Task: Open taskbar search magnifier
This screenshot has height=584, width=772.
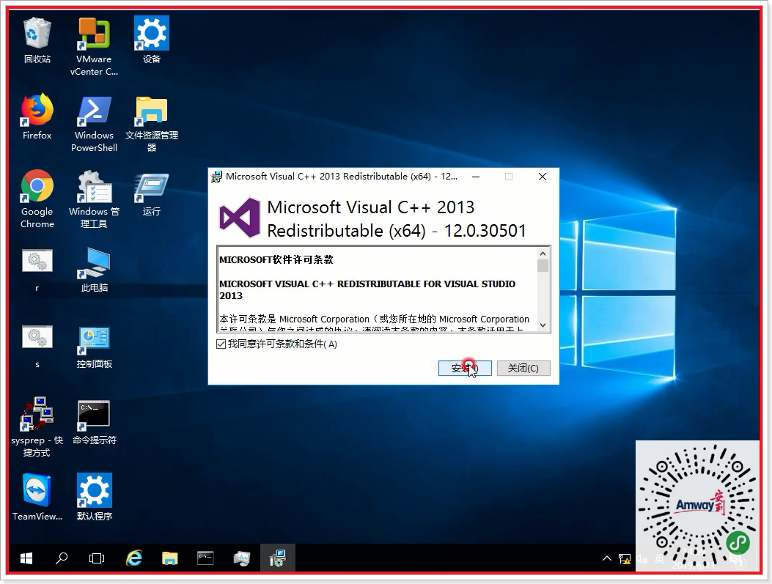Action: coord(62,558)
